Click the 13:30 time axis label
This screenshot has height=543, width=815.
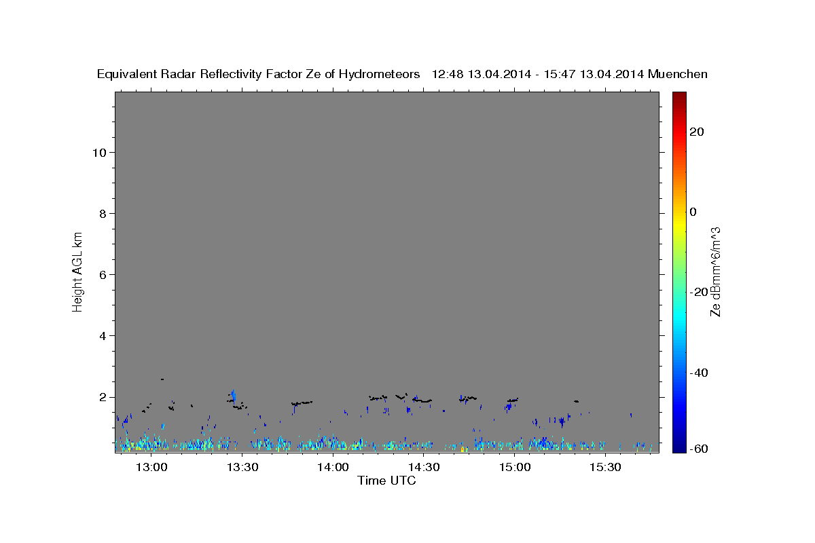coord(242,467)
